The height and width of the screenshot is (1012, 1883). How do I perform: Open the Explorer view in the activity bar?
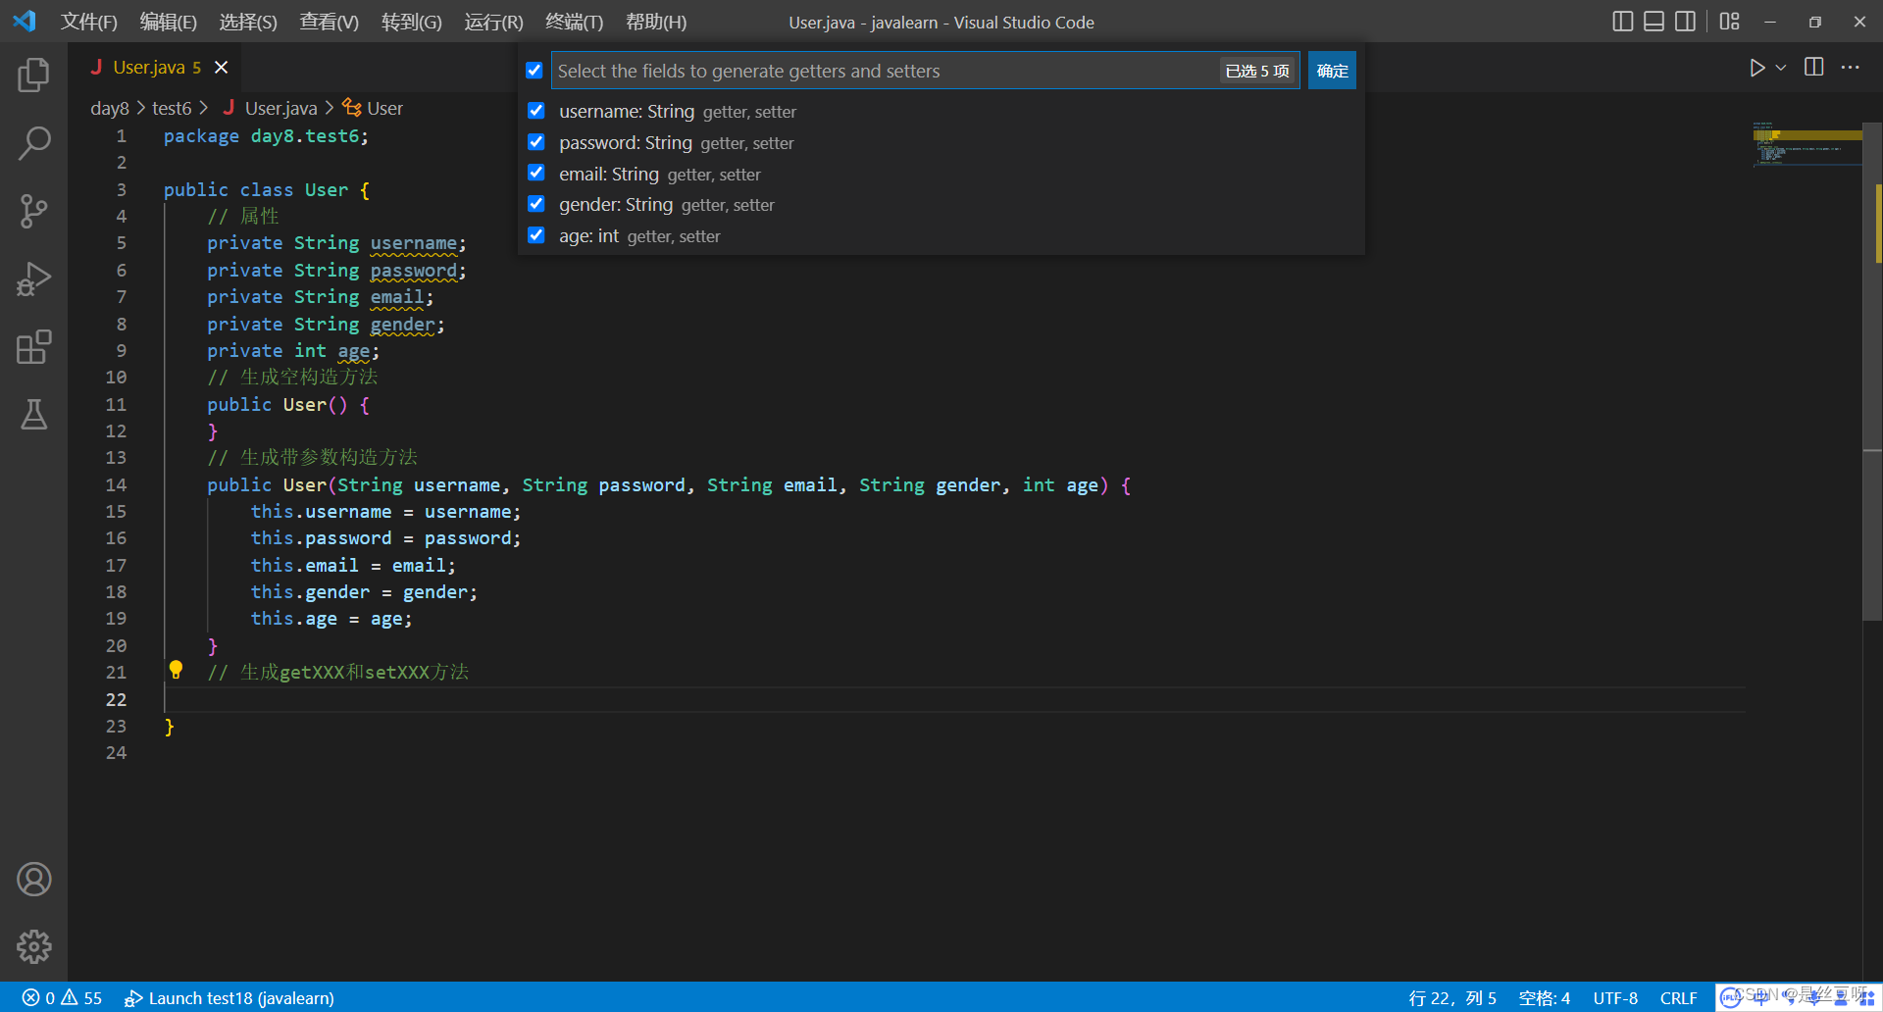click(x=34, y=75)
